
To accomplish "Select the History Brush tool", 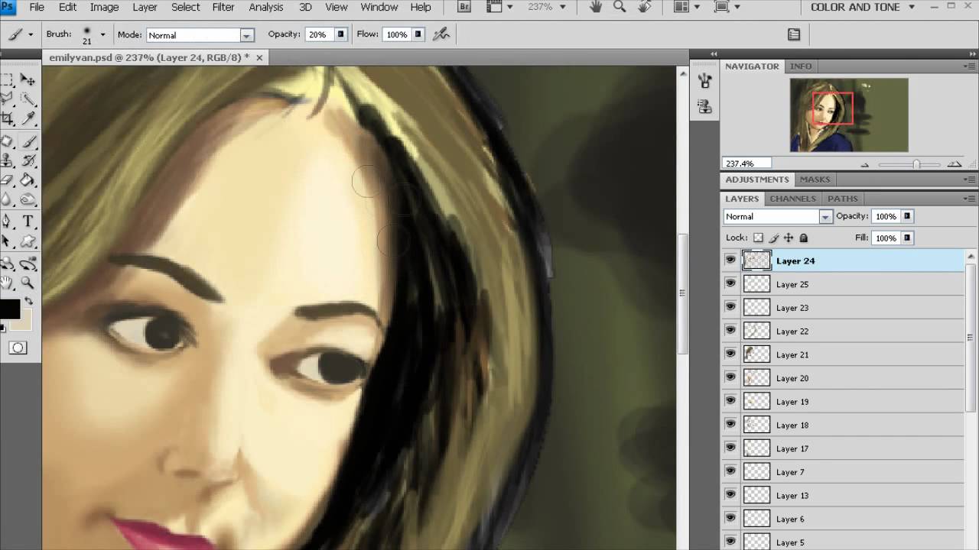I will (x=28, y=160).
